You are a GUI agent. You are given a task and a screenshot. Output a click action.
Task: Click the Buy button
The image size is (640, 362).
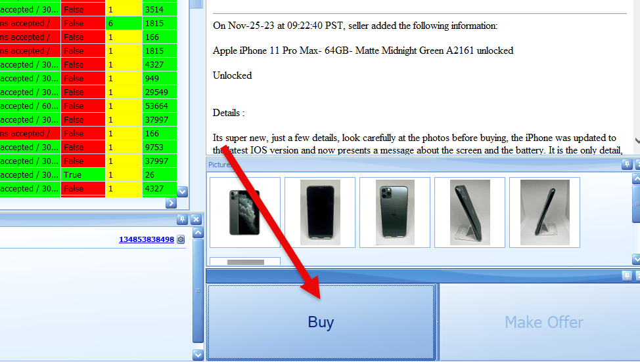[x=321, y=322]
